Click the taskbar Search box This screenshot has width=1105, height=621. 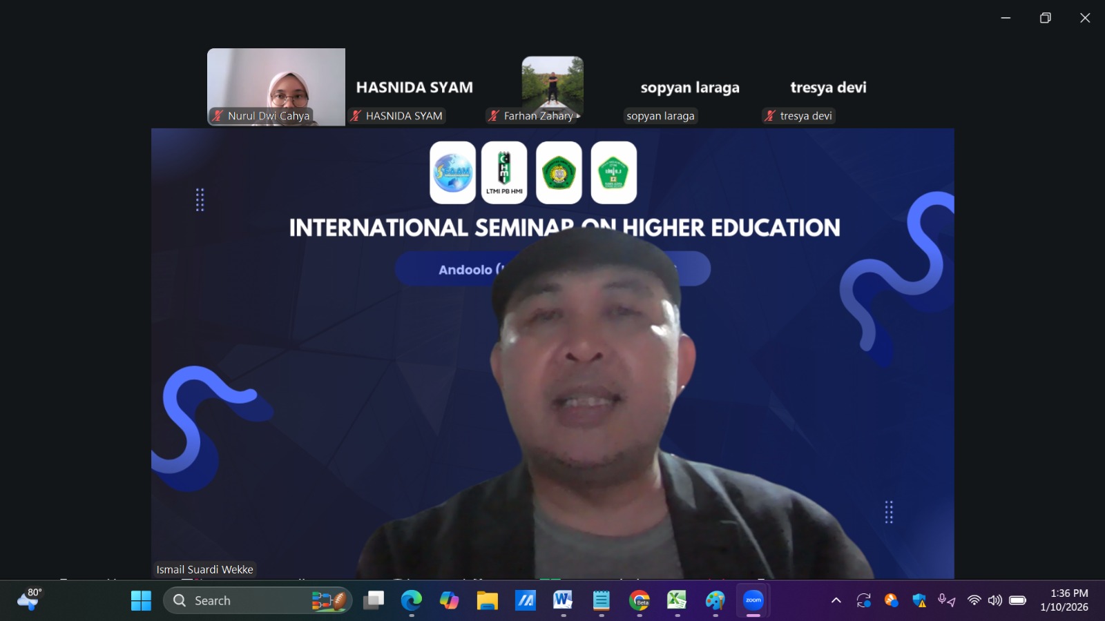tap(257, 600)
